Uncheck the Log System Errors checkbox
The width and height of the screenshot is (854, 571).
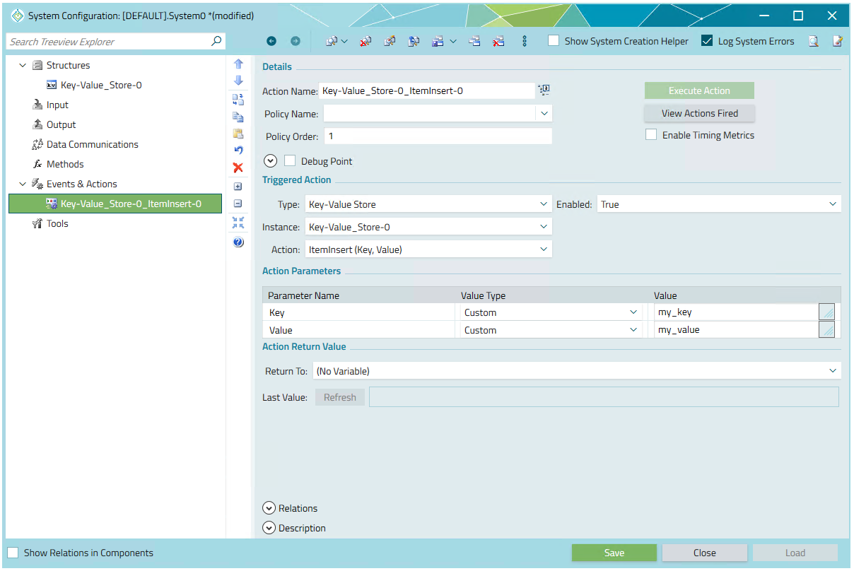pos(707,41)
